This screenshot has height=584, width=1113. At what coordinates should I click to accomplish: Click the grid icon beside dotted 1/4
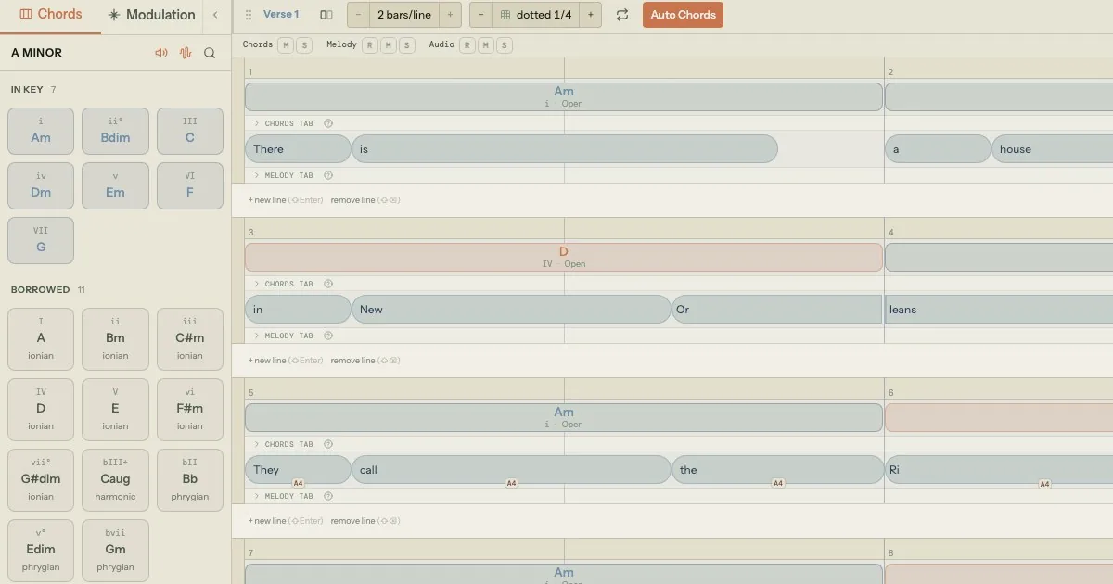(x=505, y=15)
